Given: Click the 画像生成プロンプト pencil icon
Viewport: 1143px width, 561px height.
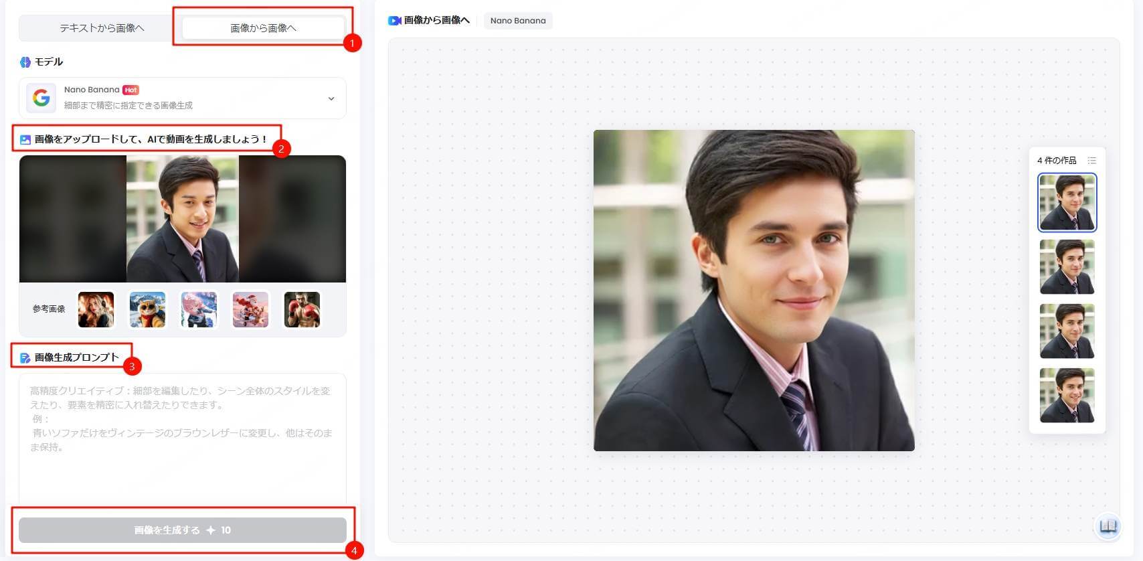Looking at the screenshot, I should coord(25,358).
